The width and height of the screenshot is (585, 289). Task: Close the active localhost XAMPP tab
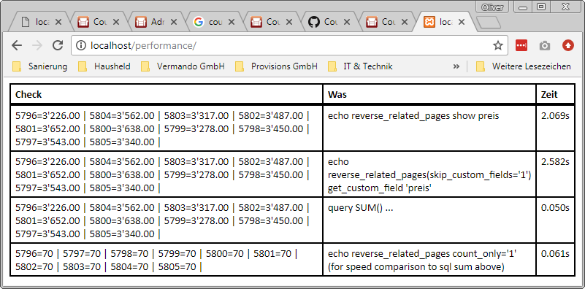(x=462, y=22)
